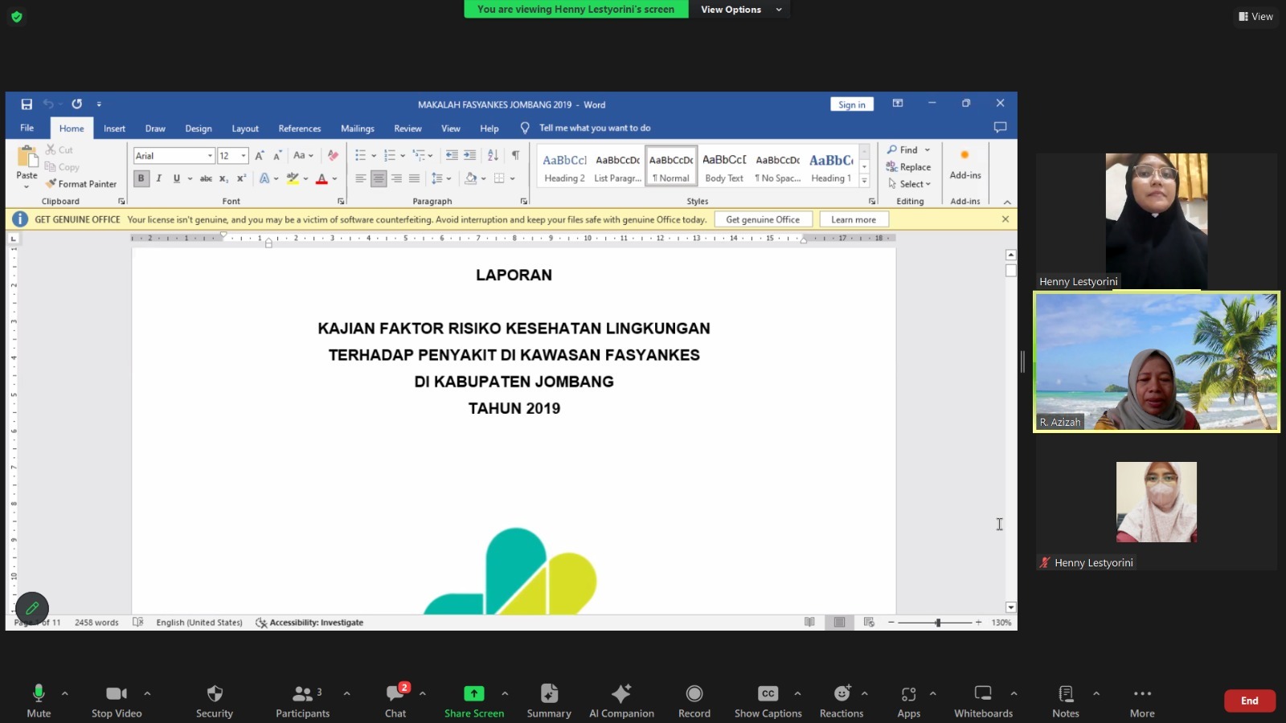Apply bullet list formatting
1286x723 pixels.
click(x=361, y=155)
